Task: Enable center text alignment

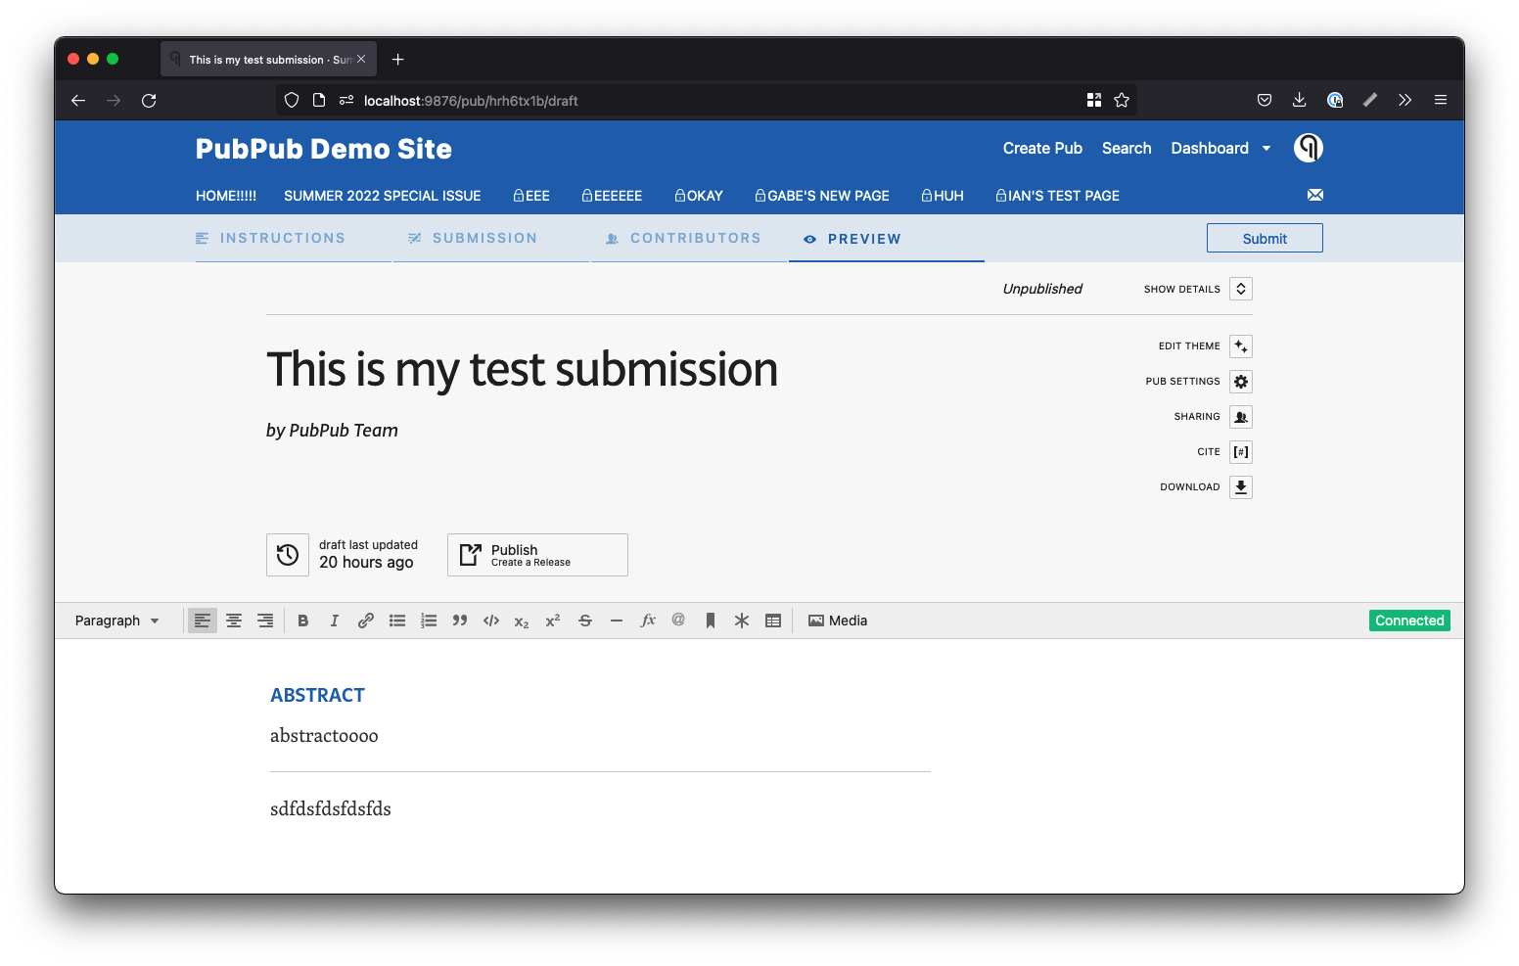Action: pyautogui.click(x=233, y=620)
